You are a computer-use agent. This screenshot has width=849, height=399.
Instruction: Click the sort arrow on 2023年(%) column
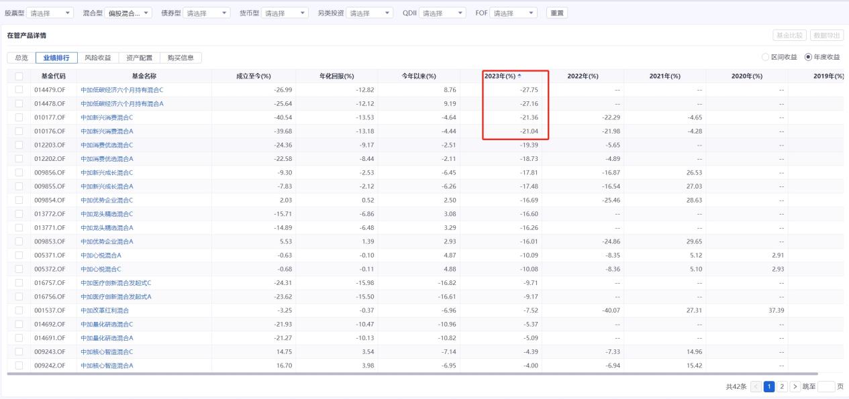tap(519, 76)
